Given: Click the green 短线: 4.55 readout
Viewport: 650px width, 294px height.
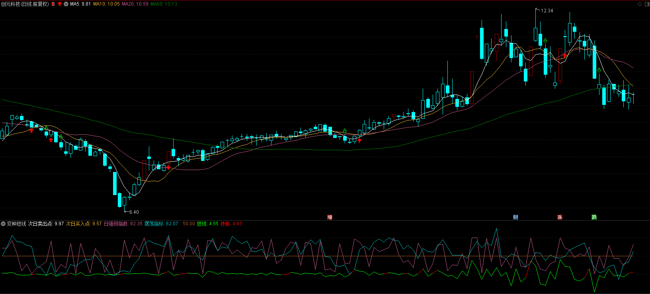Looking at the screenshot, I should click(x=208, y=224).
